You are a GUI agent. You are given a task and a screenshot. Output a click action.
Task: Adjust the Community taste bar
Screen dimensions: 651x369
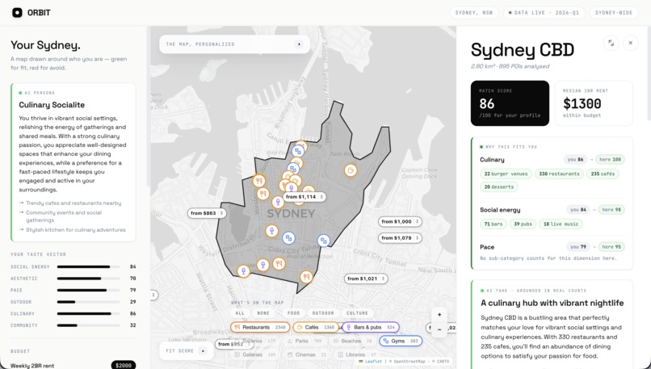pyautogui.click(x=88, y=325)
